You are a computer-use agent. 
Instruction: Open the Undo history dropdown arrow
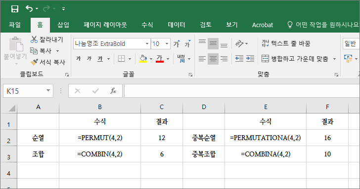tap(37, 9)
